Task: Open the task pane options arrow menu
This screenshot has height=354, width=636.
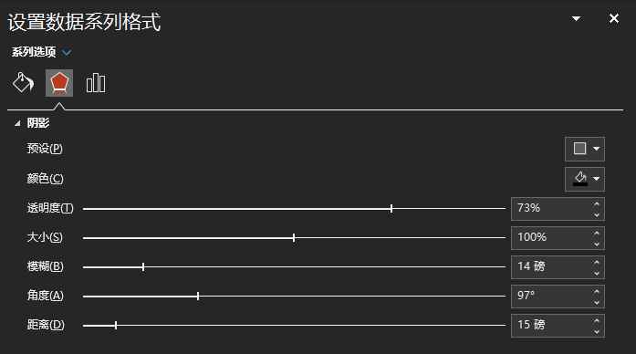Action: click(x=576, y=18)
